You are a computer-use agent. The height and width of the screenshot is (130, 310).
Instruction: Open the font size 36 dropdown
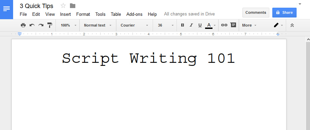166,25
